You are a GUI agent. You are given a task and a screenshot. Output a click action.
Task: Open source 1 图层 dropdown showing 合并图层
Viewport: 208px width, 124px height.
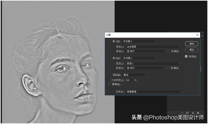click(153, 47)
